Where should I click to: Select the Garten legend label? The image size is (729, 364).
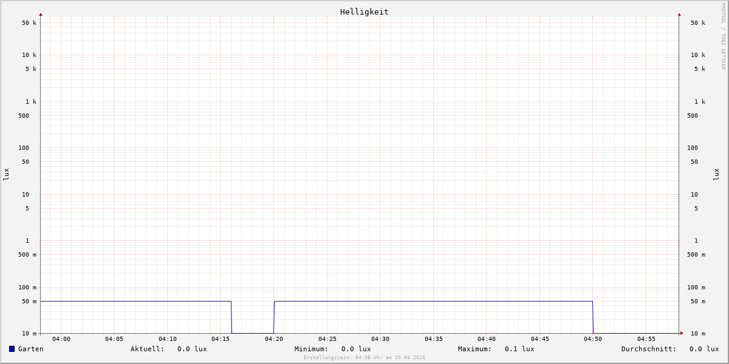(x=30, y=349)
